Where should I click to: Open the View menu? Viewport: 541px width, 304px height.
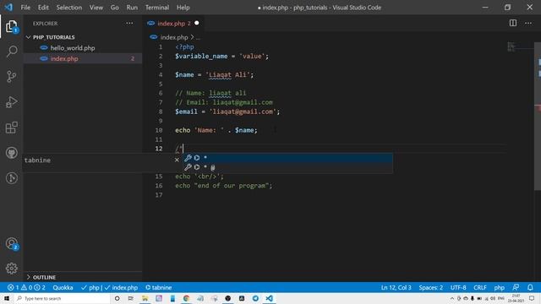coord(96,8)
